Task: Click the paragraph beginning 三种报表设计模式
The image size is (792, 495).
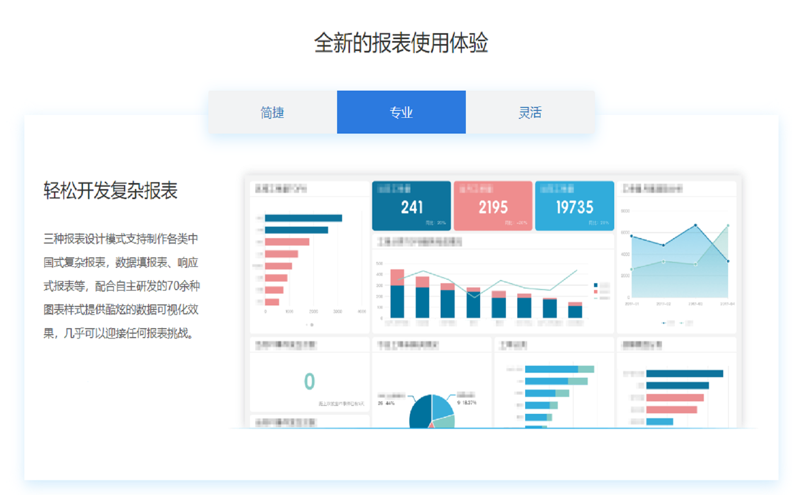Action: 122,286
